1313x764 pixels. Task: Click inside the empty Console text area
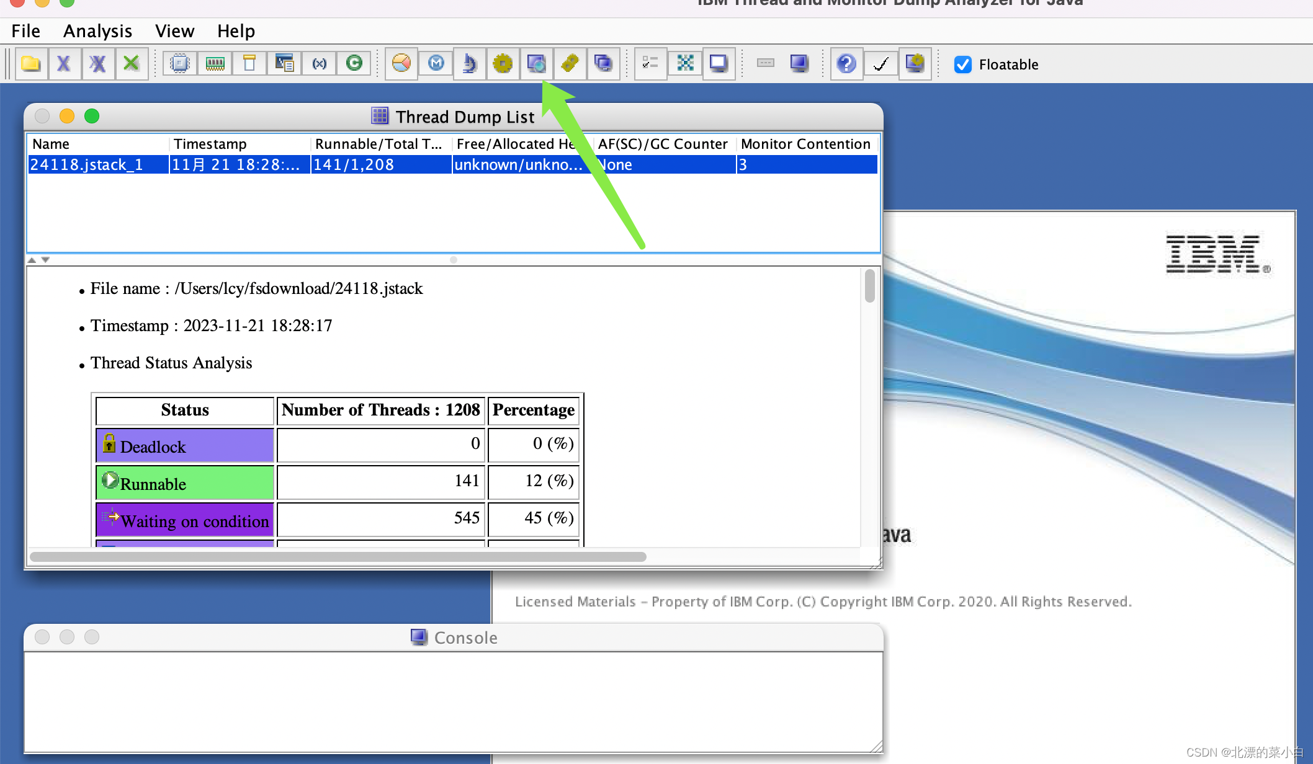[453, 701]
